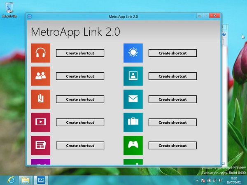Open the help icon in background window

(x=224, y=34)
